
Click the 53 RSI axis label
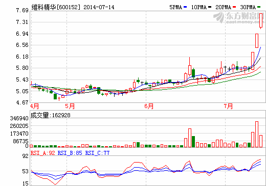[x=26, y=171]
